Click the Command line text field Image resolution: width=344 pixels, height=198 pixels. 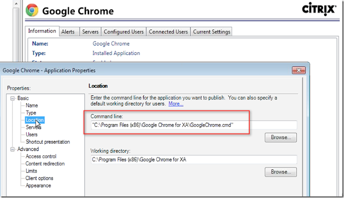point(193,125)
